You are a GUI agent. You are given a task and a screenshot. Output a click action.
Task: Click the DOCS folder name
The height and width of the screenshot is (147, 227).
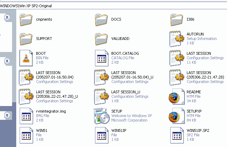point(116,19)
